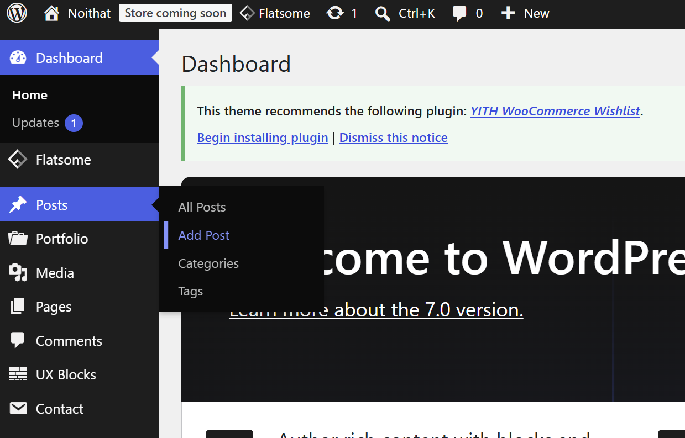Open UX Blocks label in sidebar
685x438 pixels.
(66, 374)
